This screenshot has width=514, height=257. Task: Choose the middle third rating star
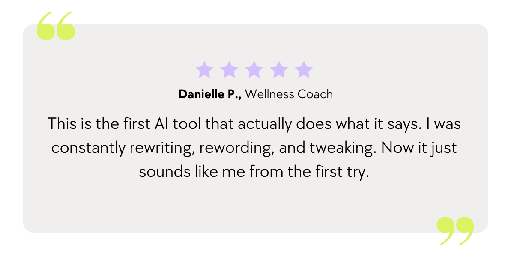tap(254, 69)
